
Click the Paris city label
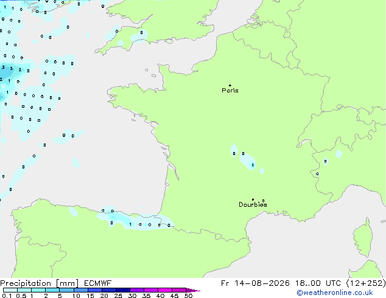click(230, 91)
